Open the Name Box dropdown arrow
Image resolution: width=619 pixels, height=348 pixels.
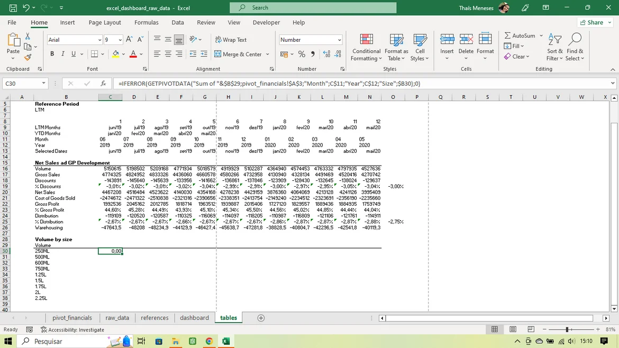(x=44, y=84)
